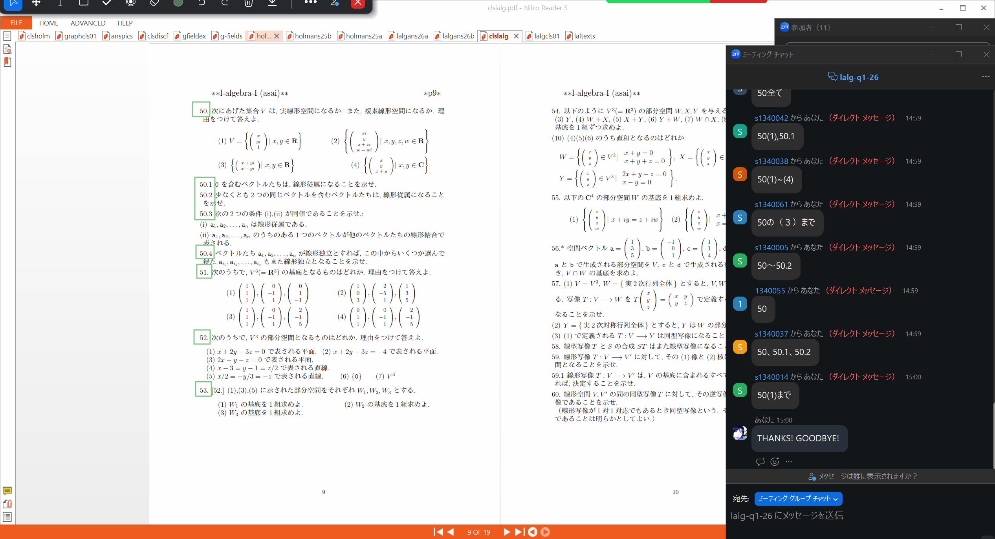Switch to the graphcls01 document tab
The image size is (995, 539).
click(x=77, y=36)
